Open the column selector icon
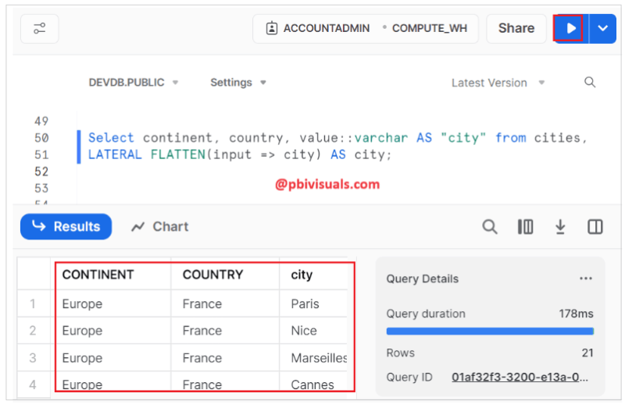The image size is (625, 404). pyautogui.click(x=525, y=227)
